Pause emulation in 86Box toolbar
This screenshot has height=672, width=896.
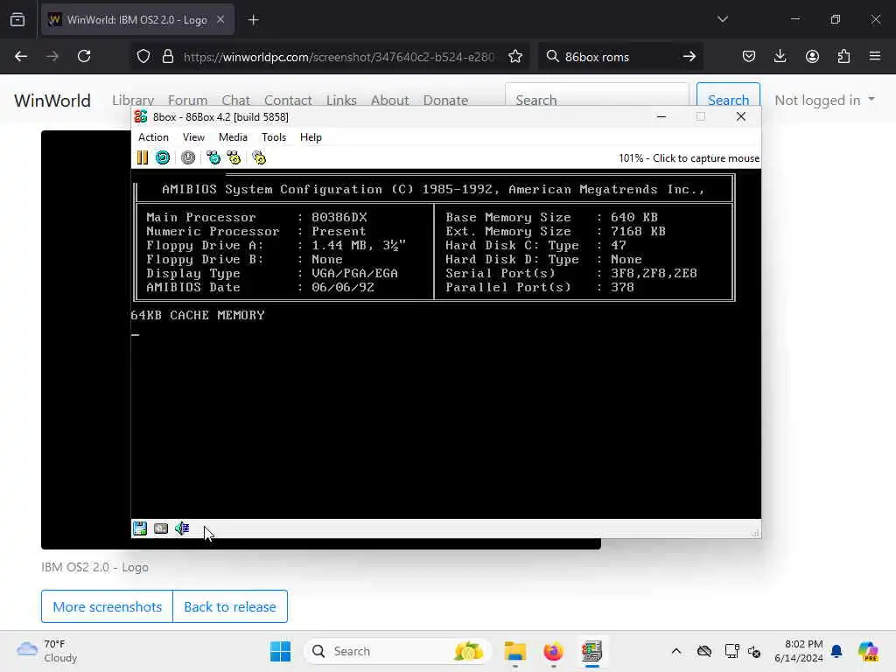[x=143, y=157]
